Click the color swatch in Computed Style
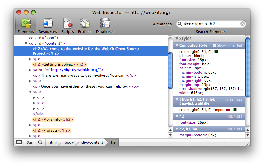The height and width of the screenshot is (165, 264). (x=216, y=52)
